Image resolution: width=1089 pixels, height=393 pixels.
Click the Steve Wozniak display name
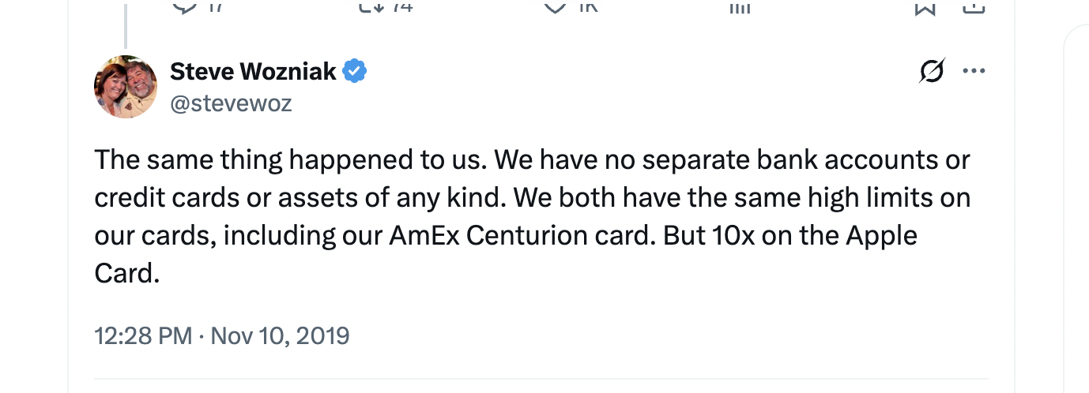pyautogui.click(x=253, y=72)
